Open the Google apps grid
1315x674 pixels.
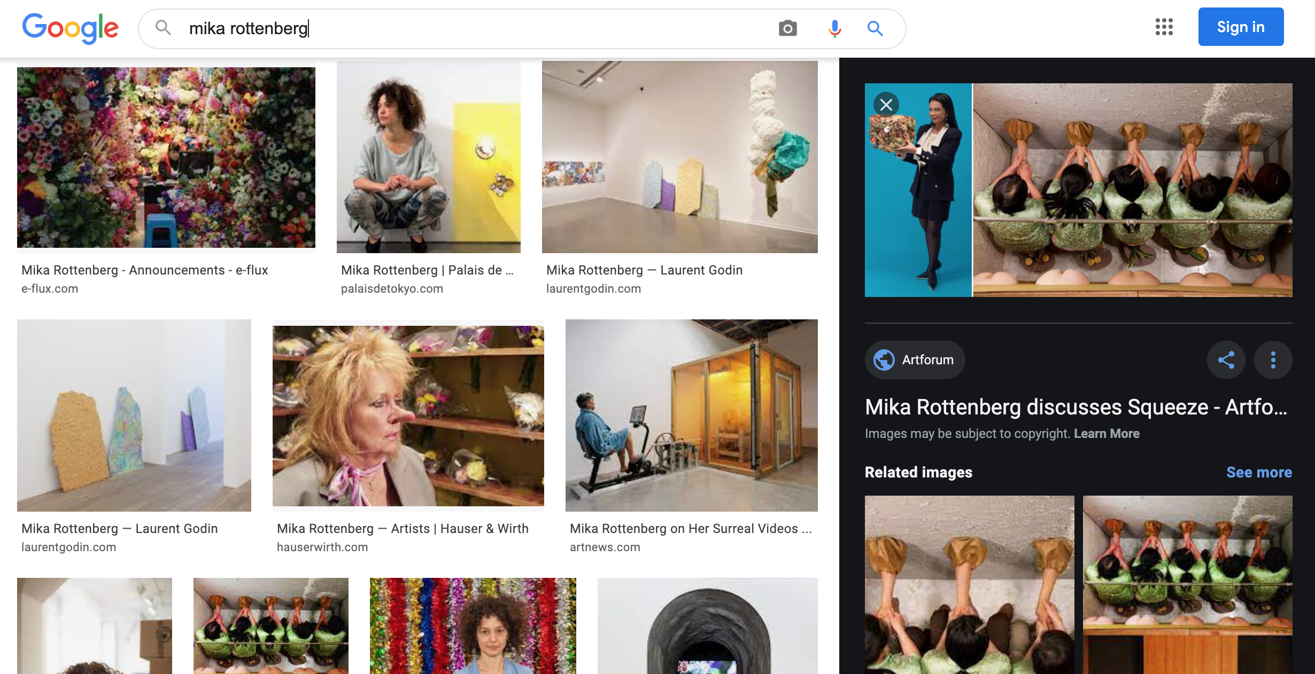(1164, 27)
